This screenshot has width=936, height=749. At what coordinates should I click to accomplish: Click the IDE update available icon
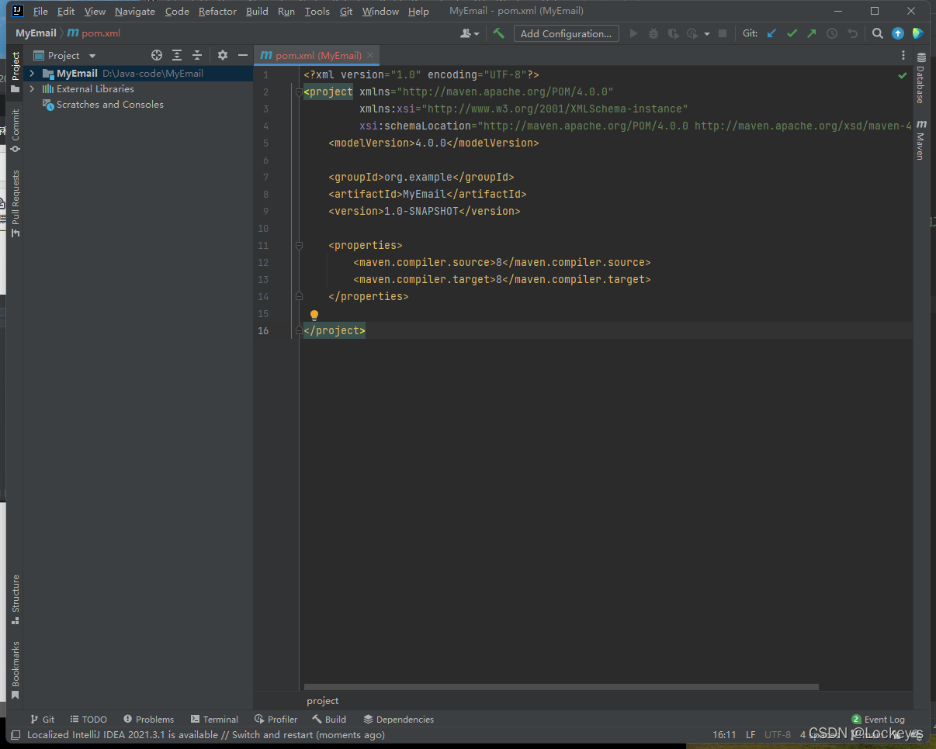pyautogui.click(x=898, y=33)
